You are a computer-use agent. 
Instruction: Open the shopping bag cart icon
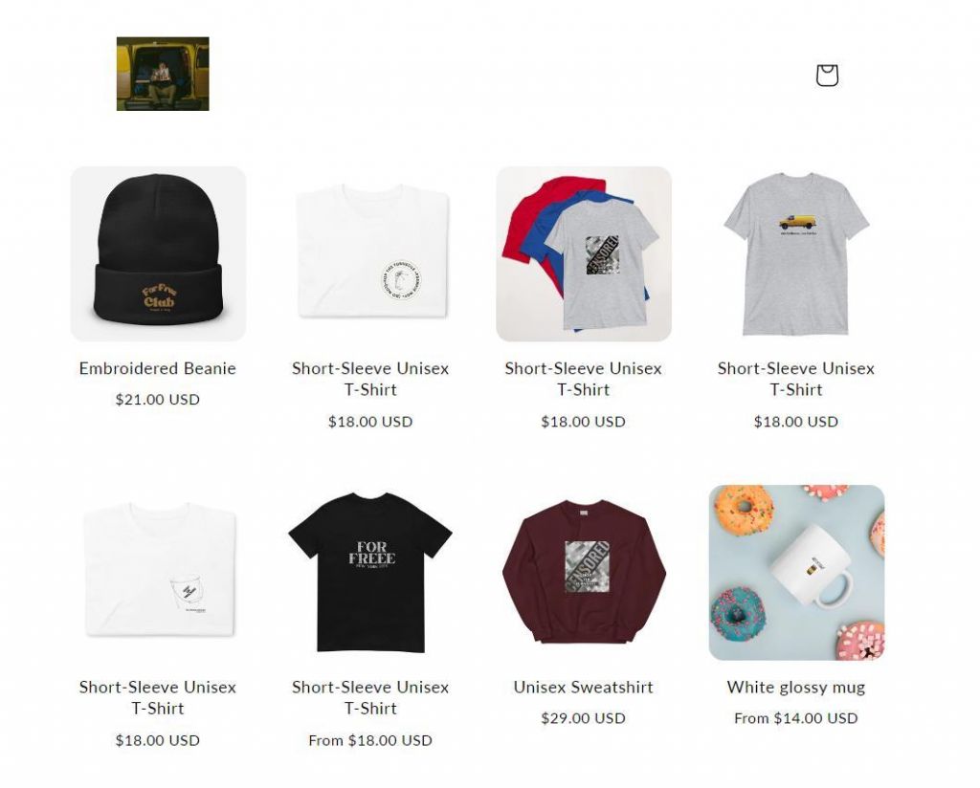tap(827, 75)
